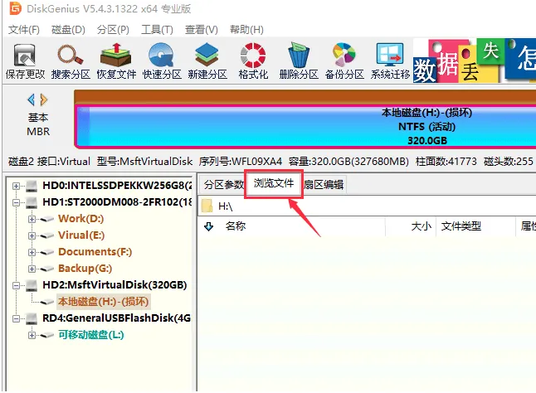Click the 序列号:WFL09XA4 disk info text
Screen dimensions: 536x393
[x=241, y=161]
